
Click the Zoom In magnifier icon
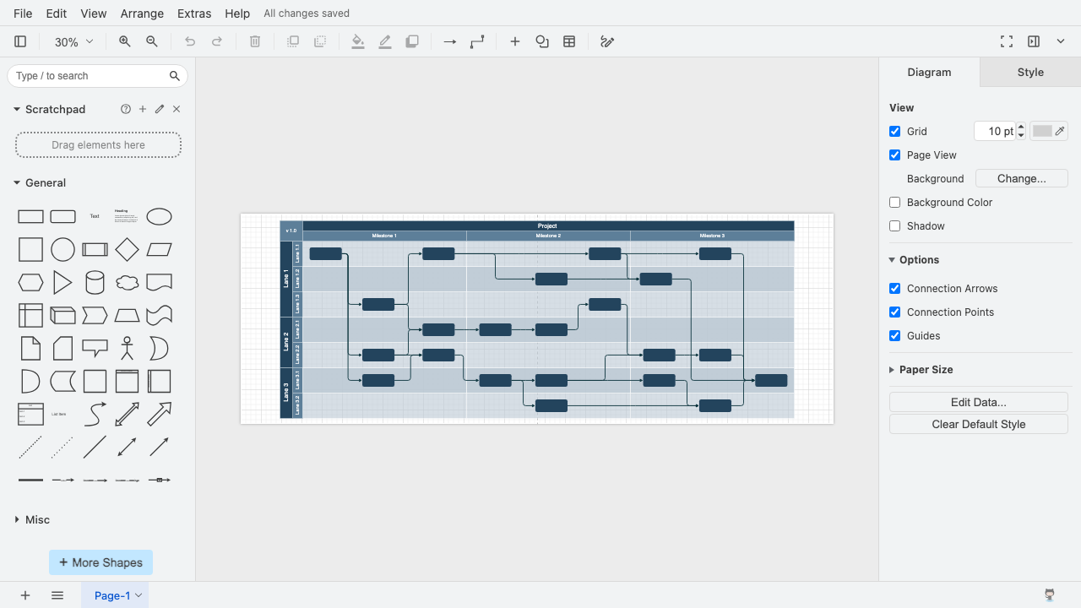[125, 41]
